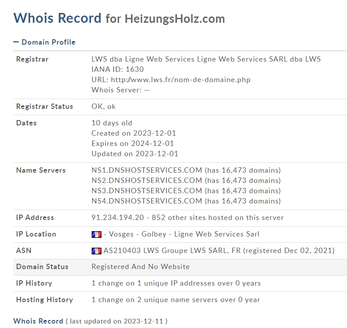Click name server NS1.DNSHOSTSERVICES.COM

tap(147, 170)
